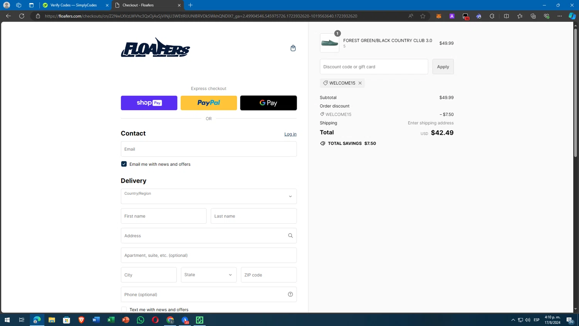
Task: Click the First name field
Action: (x=164, y=216)
